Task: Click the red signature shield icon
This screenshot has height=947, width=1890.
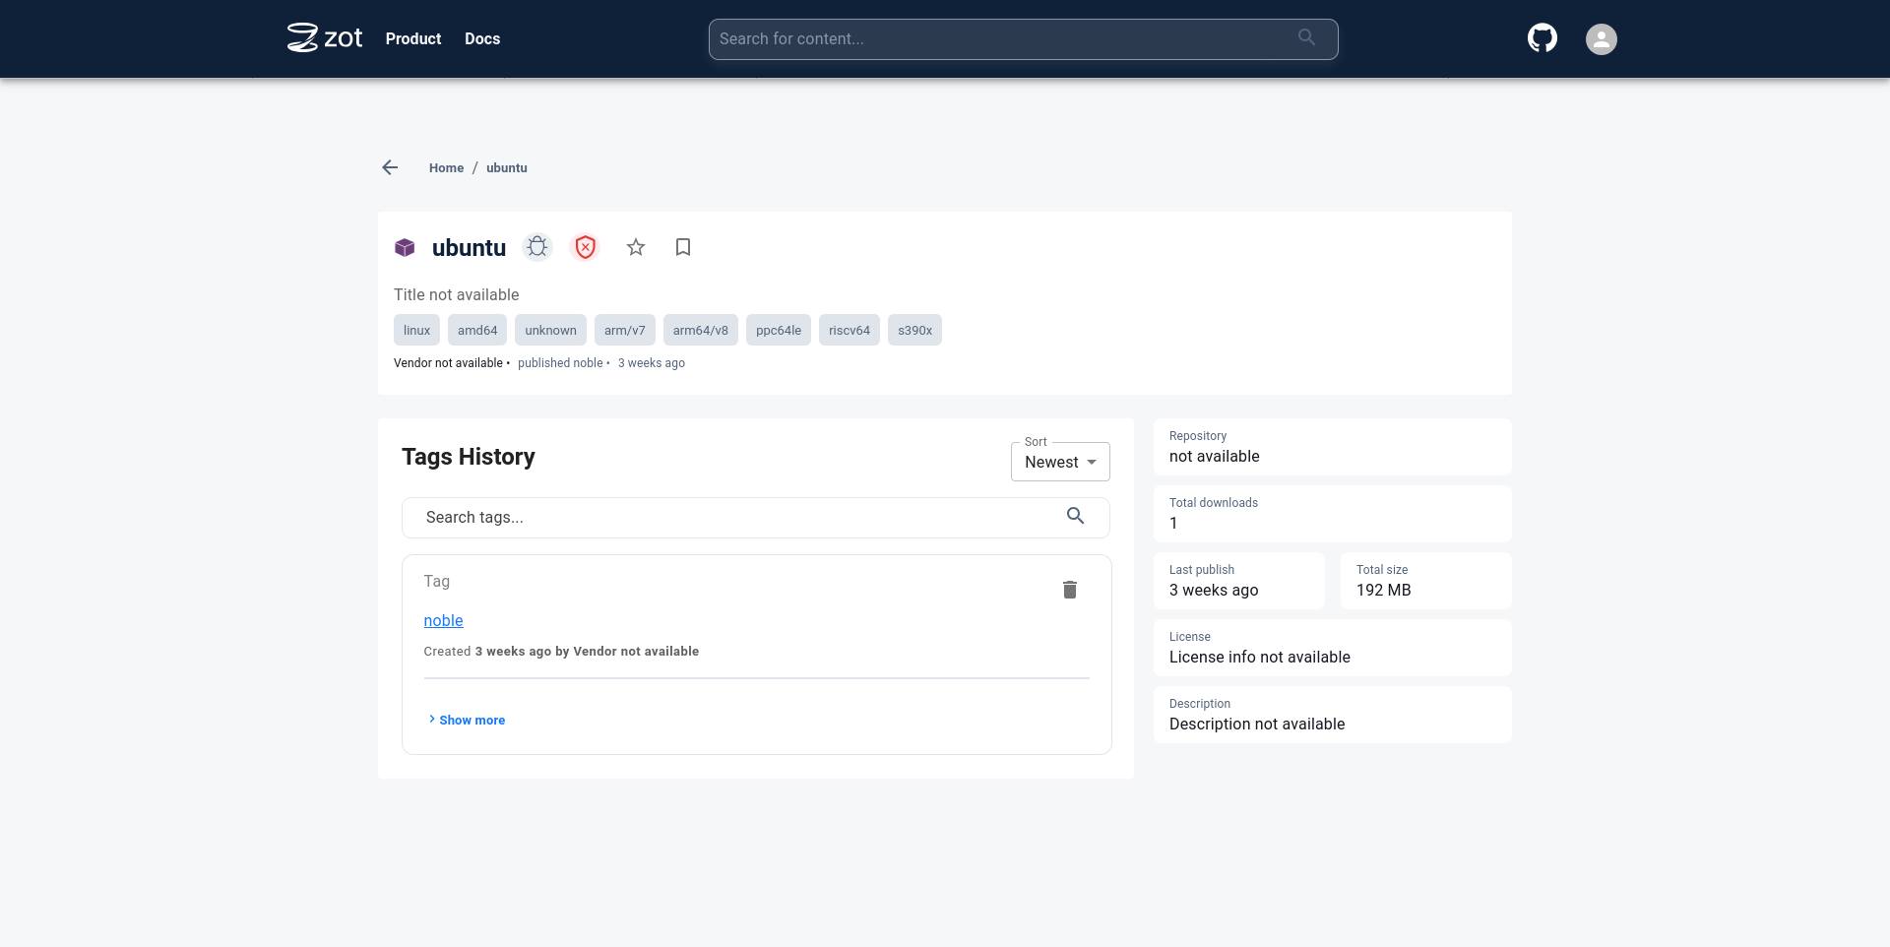Action: 586,247
